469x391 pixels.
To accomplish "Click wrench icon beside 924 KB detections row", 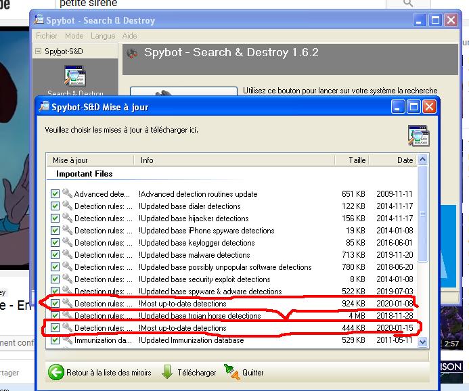I will coord(67,303).
